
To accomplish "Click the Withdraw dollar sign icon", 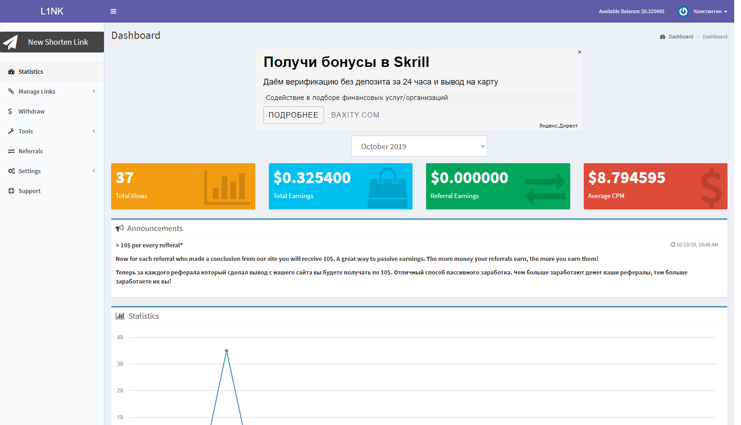I will coord(10,111).
